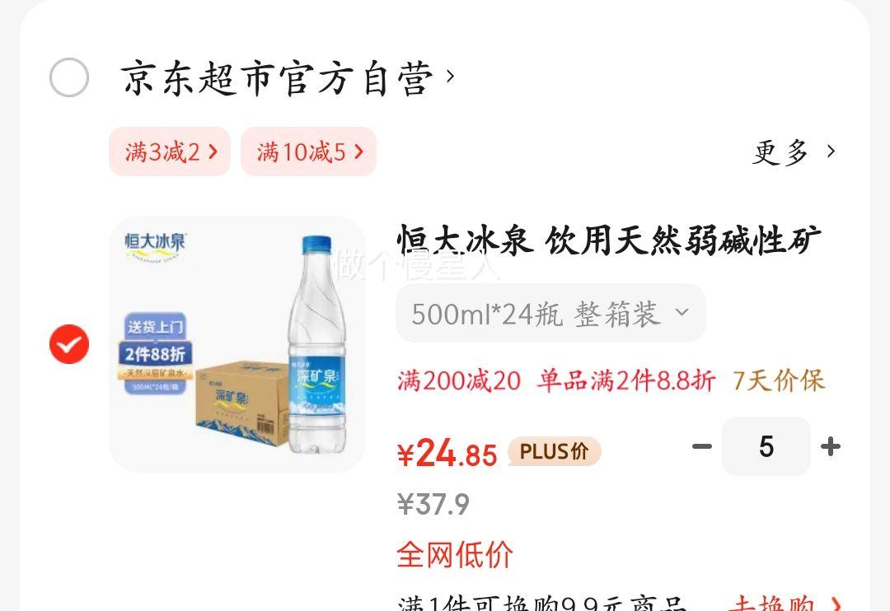Open the store chevron next to 京东超市官方自营
Image resolution: width=890 pixels, height=611 pixels.
coord(450,76)
